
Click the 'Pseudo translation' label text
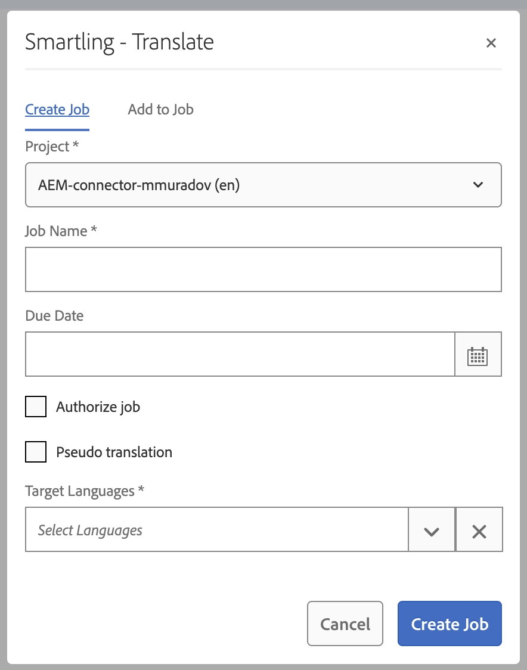pyautogui.click(x=114, y=452)
